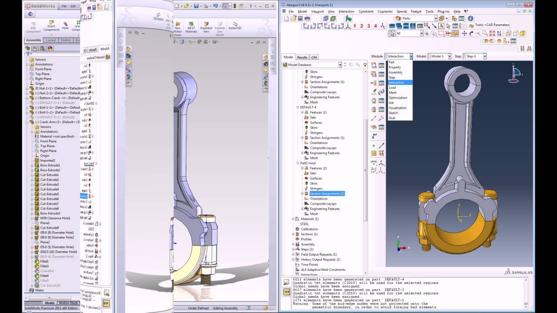Screen dimensions: 557x313
Task: Collapse the Part2-mod node in Abaqus tree
Action: pyautogui.click(x=298, y=163)
